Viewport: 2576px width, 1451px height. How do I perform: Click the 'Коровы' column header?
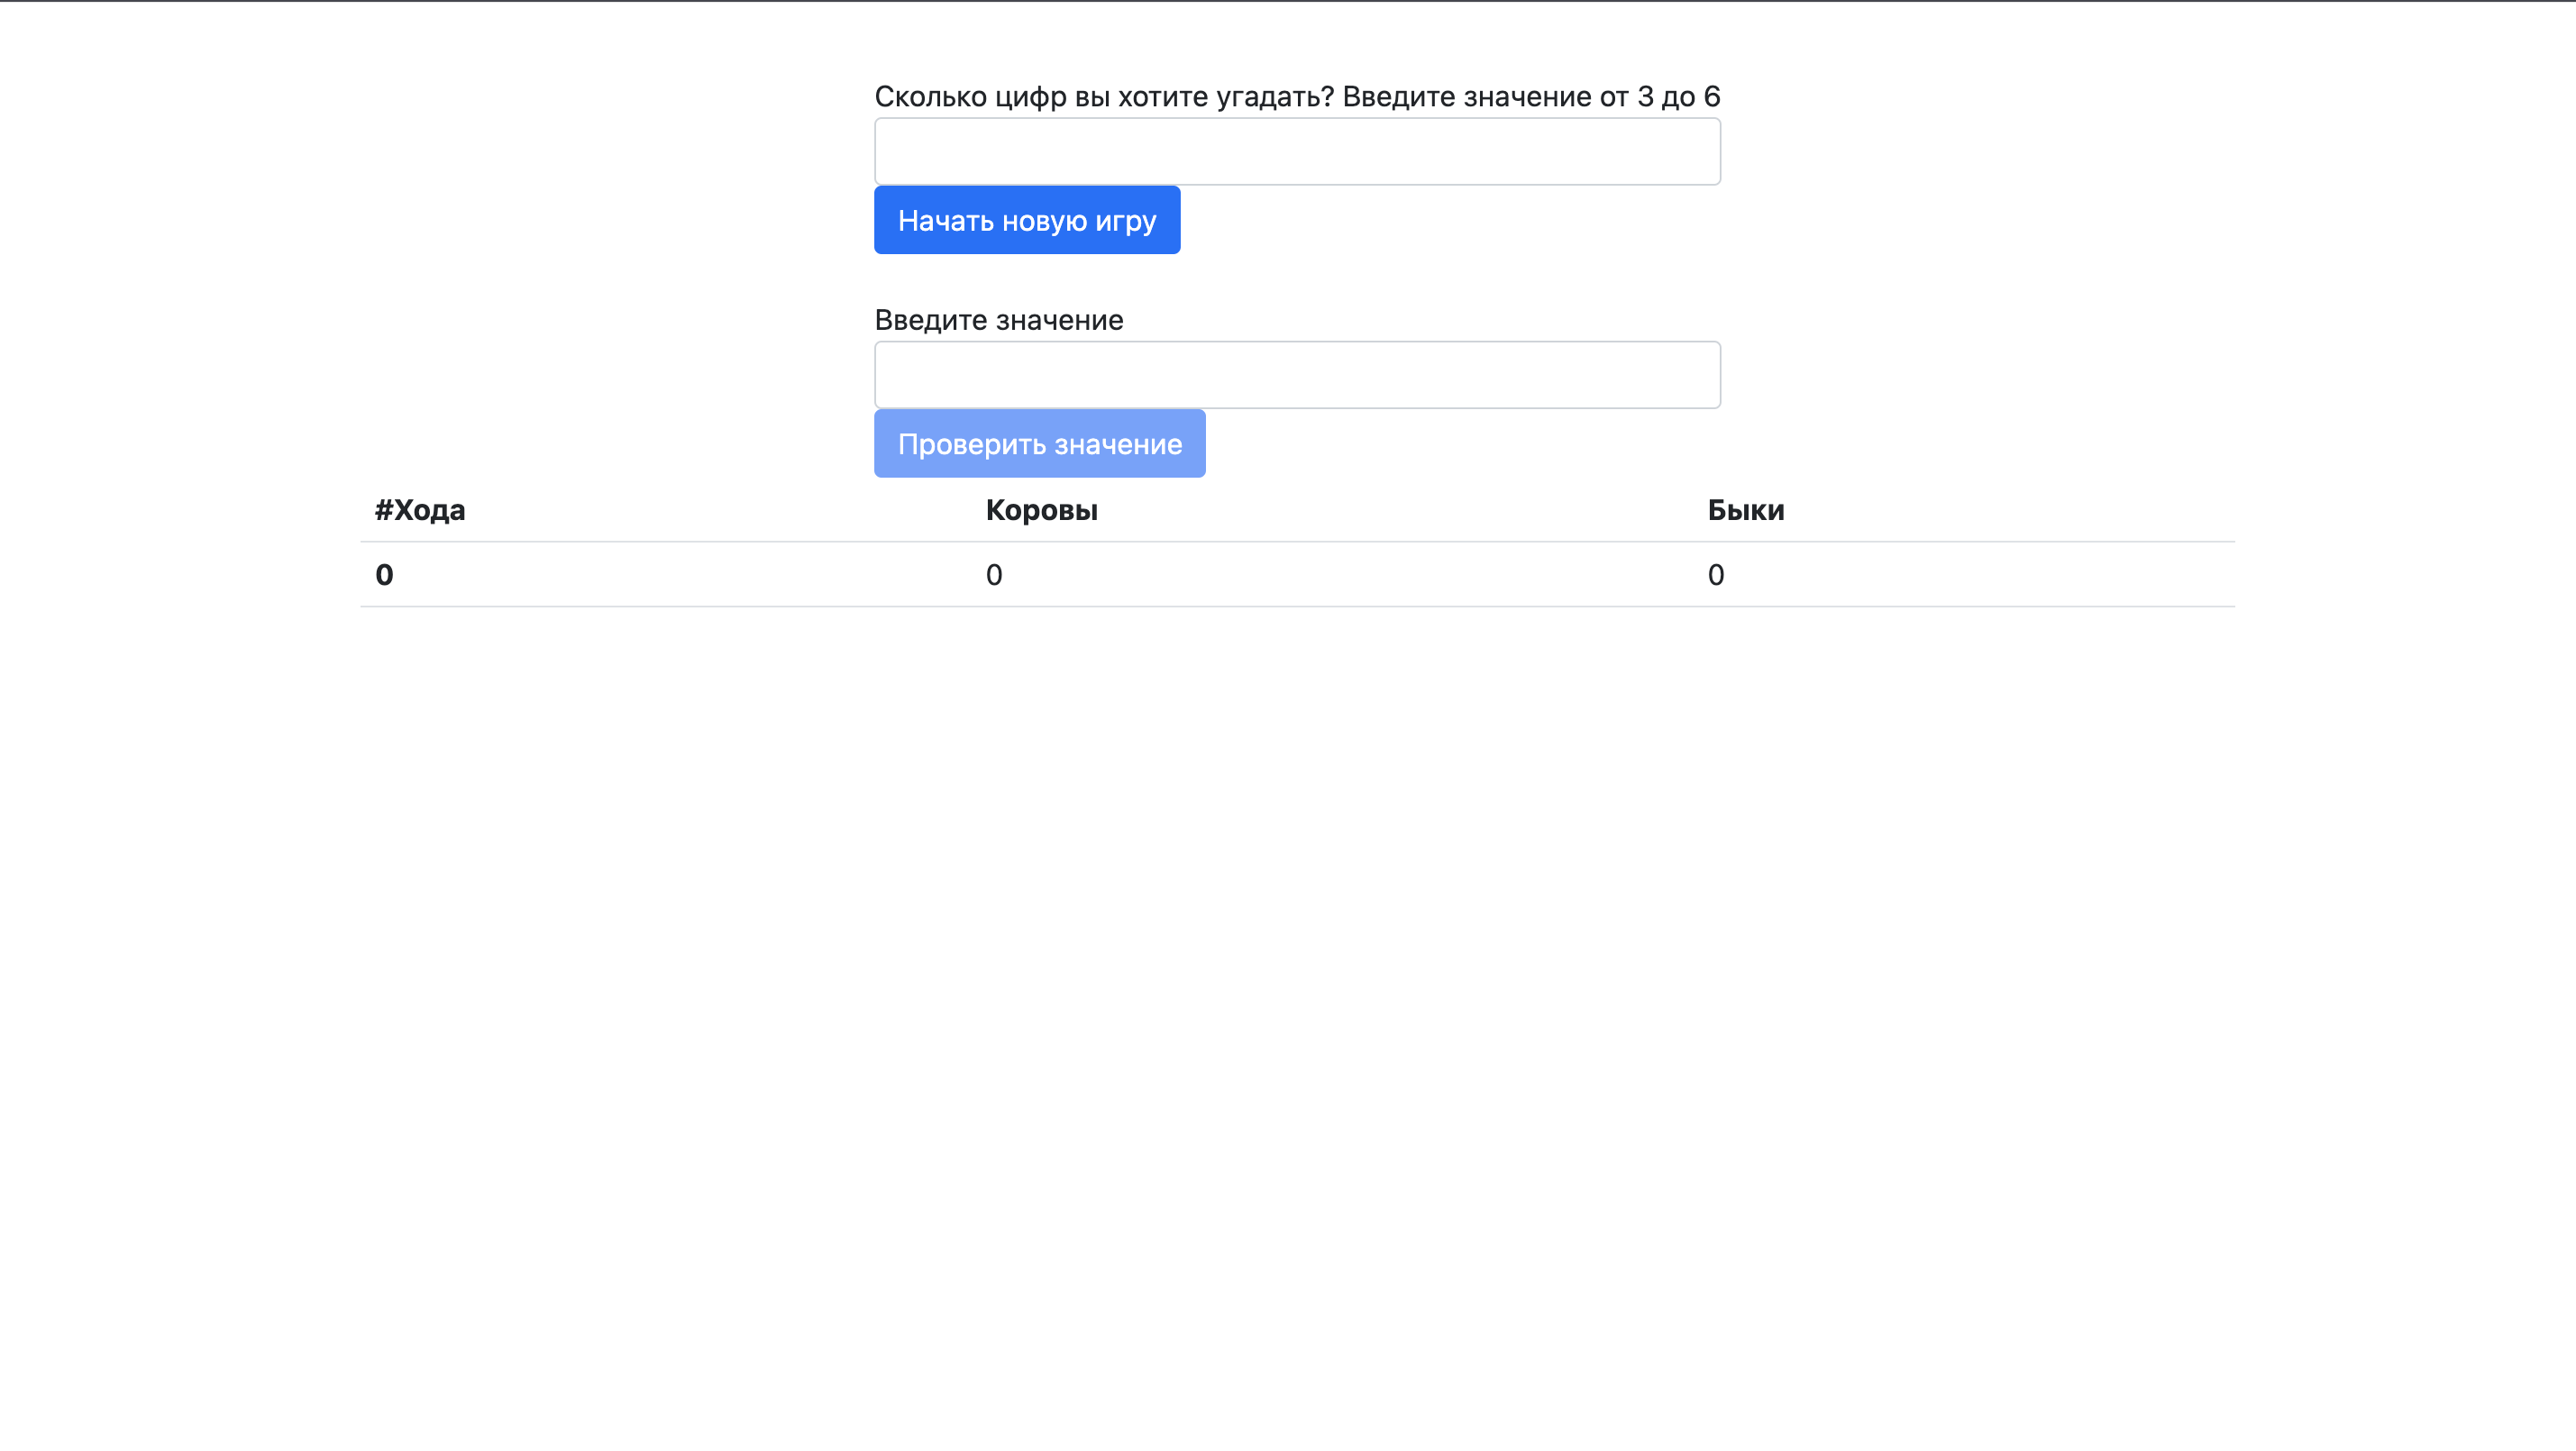(1041, 510)
